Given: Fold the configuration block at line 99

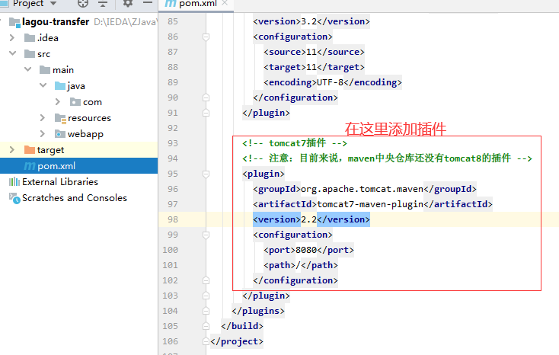Looking at the screenshot, I should pos(206,235).
